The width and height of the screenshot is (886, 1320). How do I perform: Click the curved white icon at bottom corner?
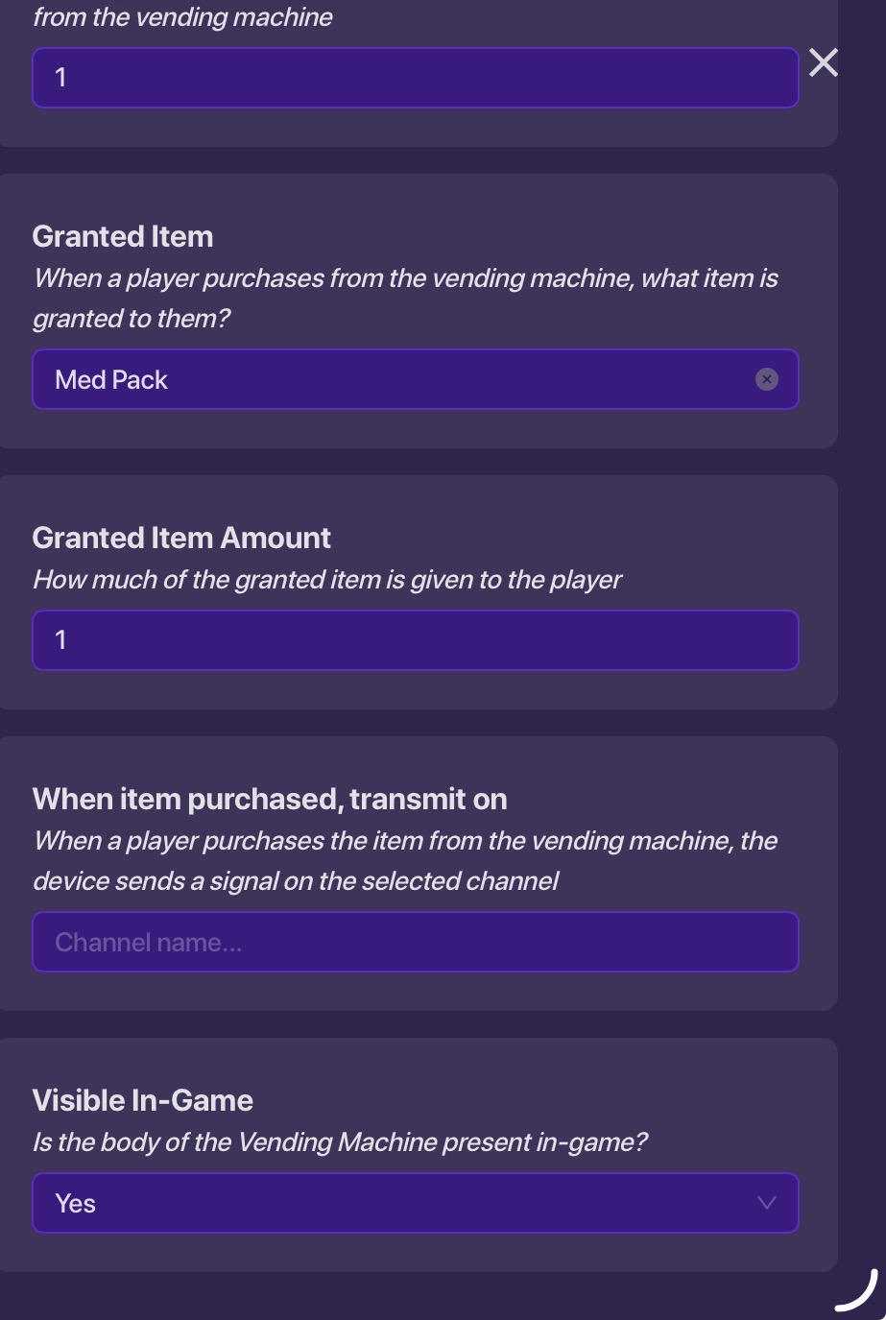tap(856, 1290)
